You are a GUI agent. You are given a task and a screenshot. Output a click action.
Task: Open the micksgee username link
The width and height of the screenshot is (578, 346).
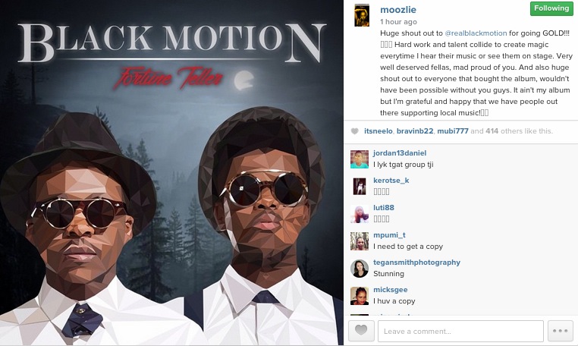(x=391, y=290)
